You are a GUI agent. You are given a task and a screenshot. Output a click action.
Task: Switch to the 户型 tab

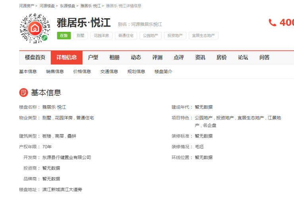click(93, 58)
